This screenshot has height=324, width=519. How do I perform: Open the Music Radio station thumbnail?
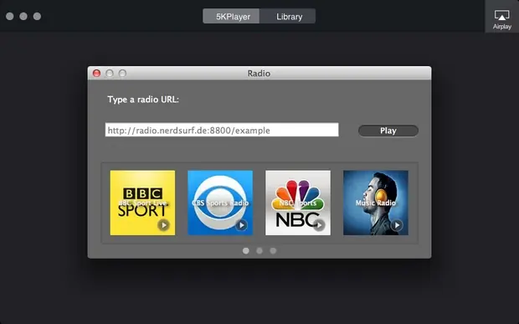[x=376, y=203]
